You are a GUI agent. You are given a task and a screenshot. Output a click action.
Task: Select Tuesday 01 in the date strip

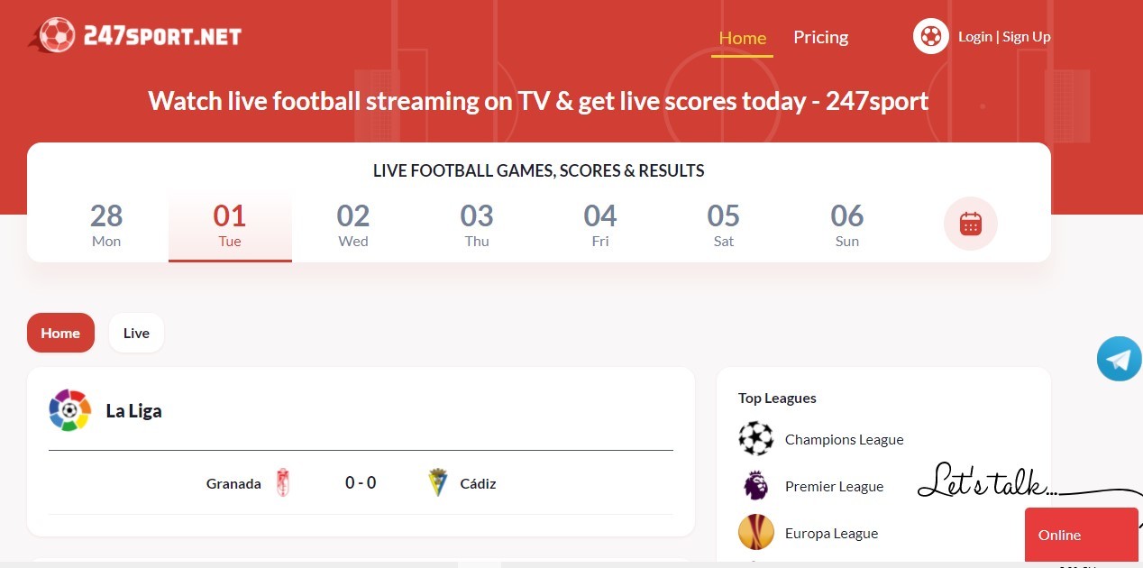pos(230,224)
